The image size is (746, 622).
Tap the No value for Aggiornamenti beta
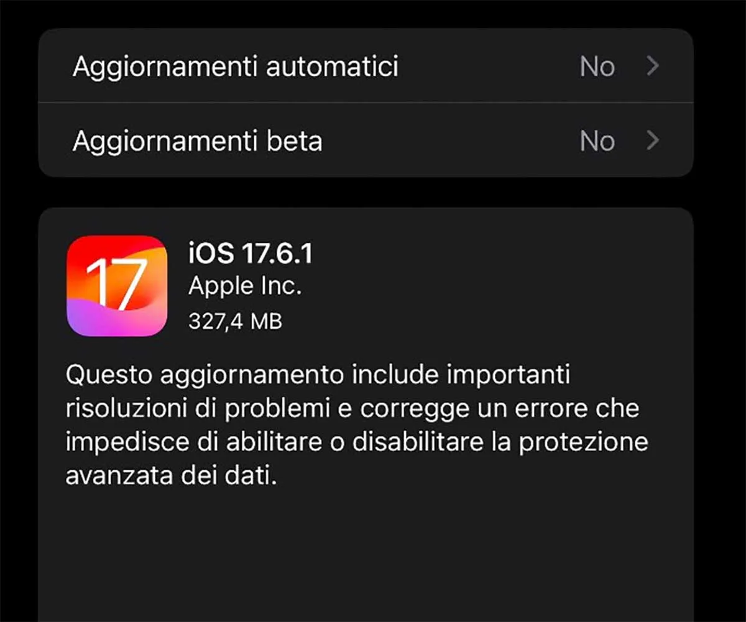tap(597, 142)
